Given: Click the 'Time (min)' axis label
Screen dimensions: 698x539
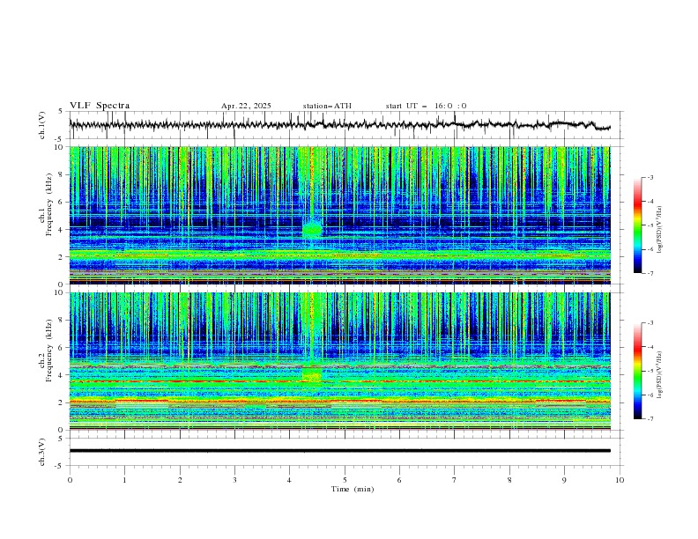Looking at the screenshot, I should pyautogui.click(x=353, y=489).
